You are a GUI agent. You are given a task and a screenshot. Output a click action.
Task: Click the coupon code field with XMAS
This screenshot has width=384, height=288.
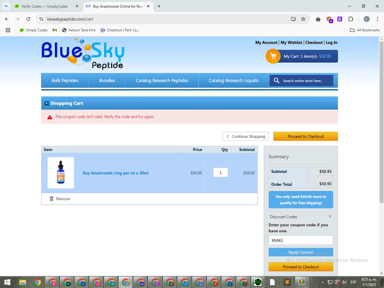[x=301, y=240]
